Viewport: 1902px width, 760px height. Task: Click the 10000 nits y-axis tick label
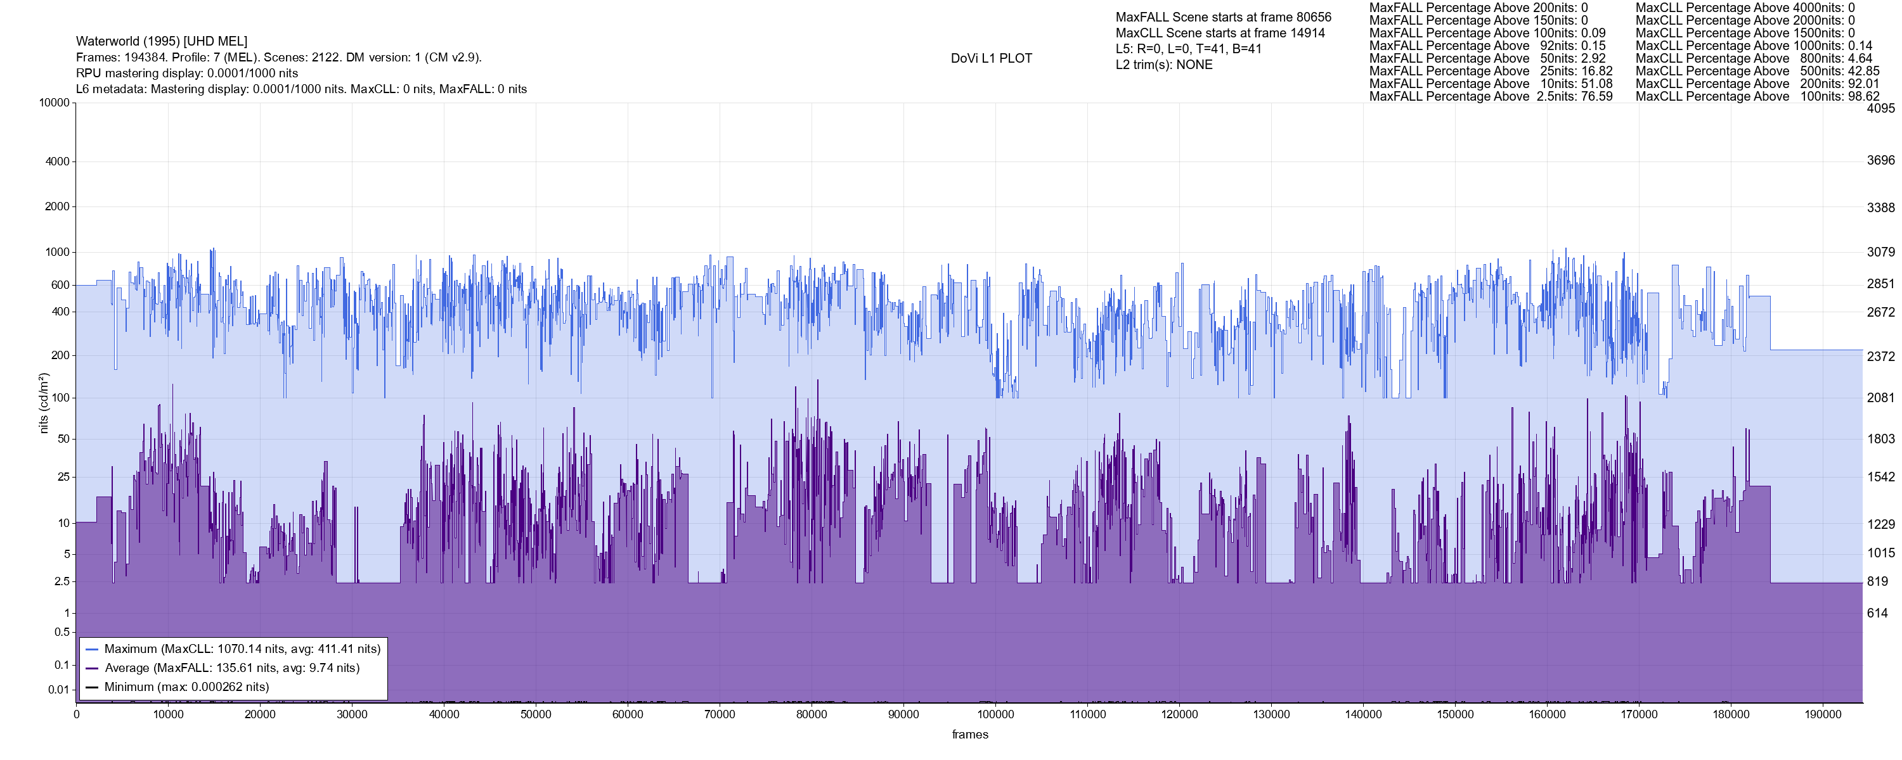(x=54, y=103)
